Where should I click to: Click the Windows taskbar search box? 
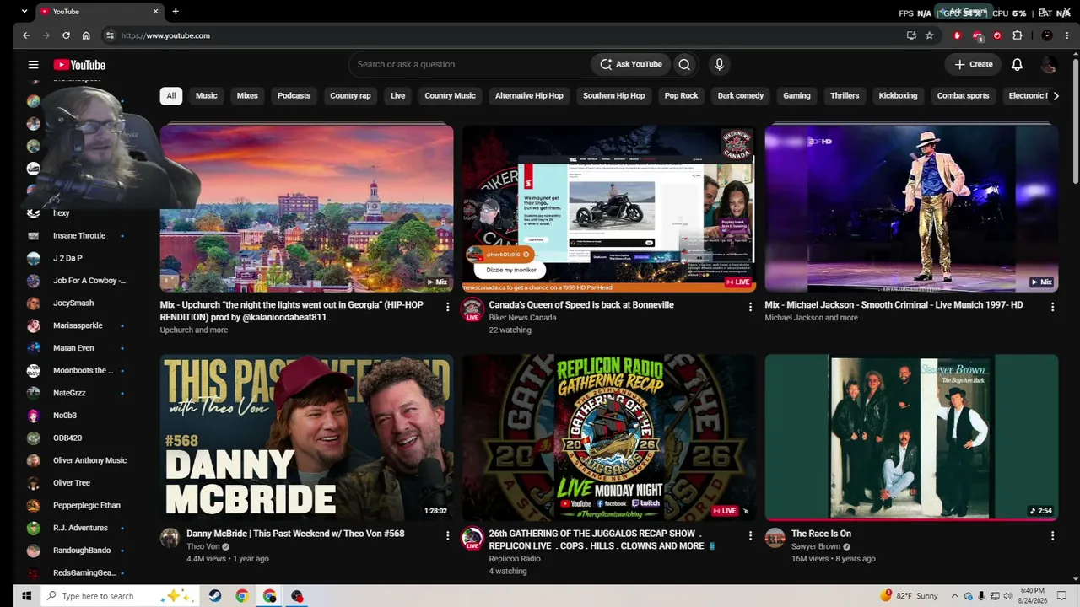(x=120, y=596)
